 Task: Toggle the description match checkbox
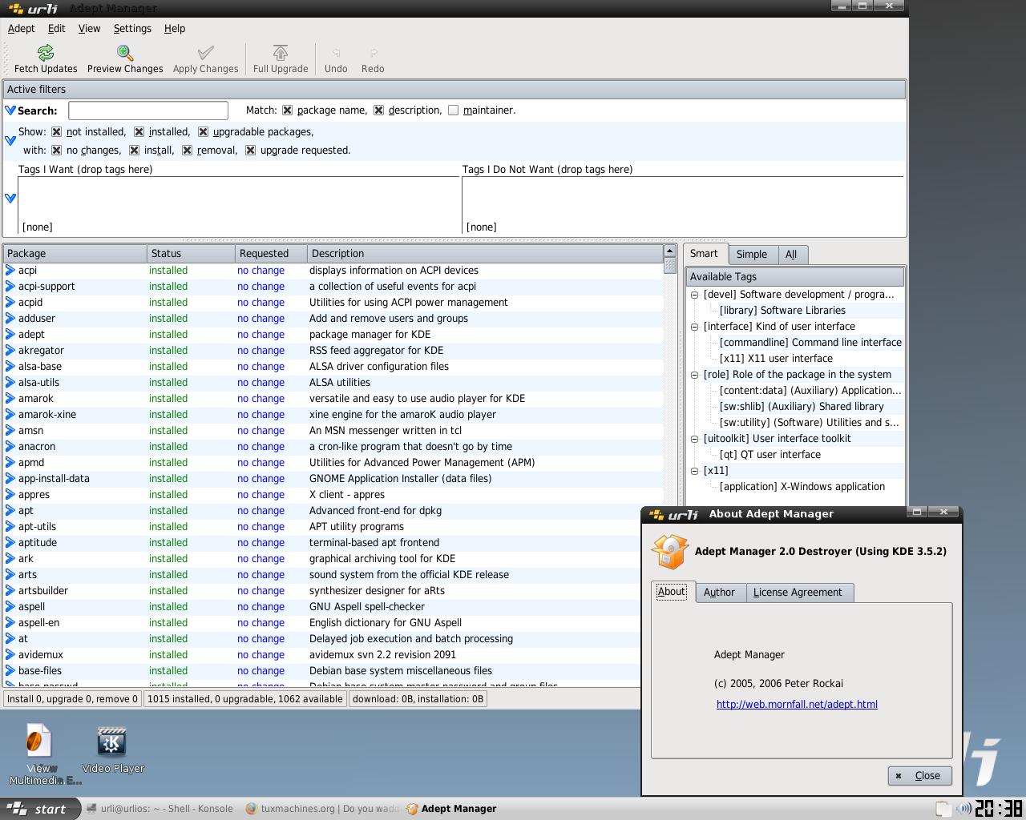coord(379,111)
